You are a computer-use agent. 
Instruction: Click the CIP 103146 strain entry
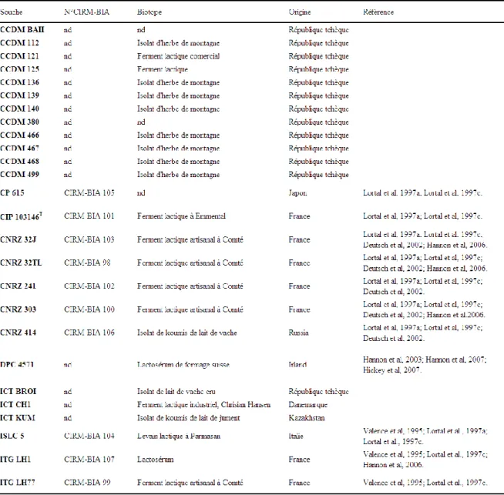point(21,216)
